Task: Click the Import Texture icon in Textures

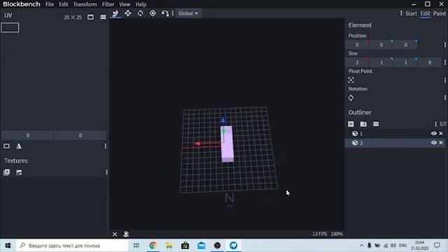Action: (x=19, y=172)
